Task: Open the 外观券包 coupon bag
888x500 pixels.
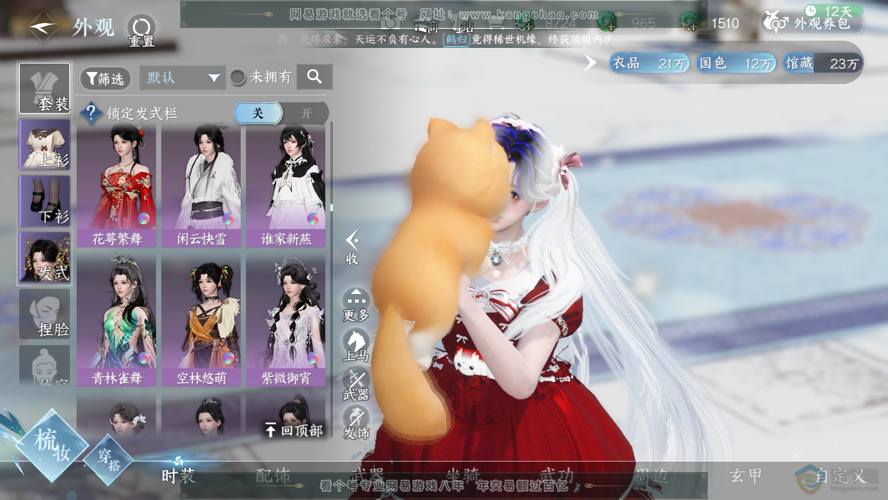Action: click(811, 23)
